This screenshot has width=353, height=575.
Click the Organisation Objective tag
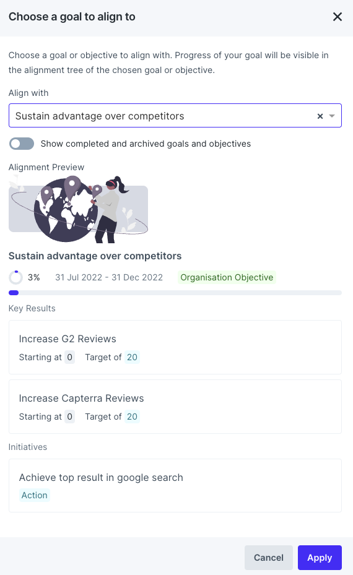pyautogui.click(x=227, y=277)
